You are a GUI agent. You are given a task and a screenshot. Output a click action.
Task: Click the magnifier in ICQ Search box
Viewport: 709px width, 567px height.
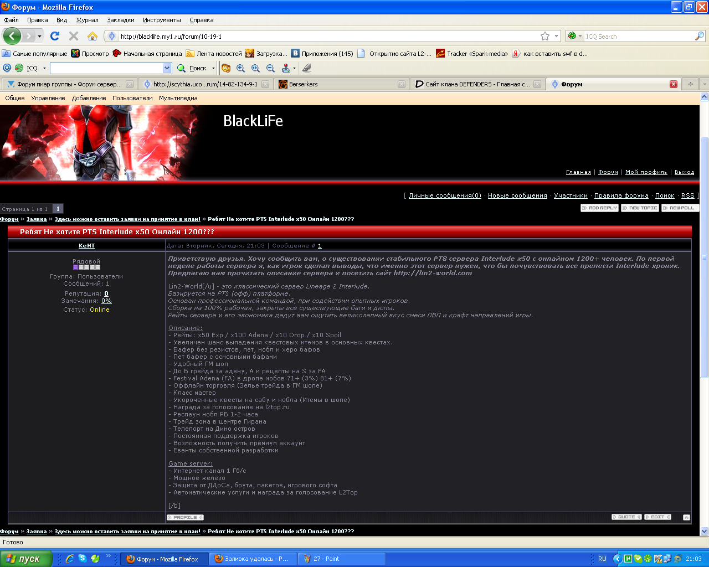tap(700, 36)
